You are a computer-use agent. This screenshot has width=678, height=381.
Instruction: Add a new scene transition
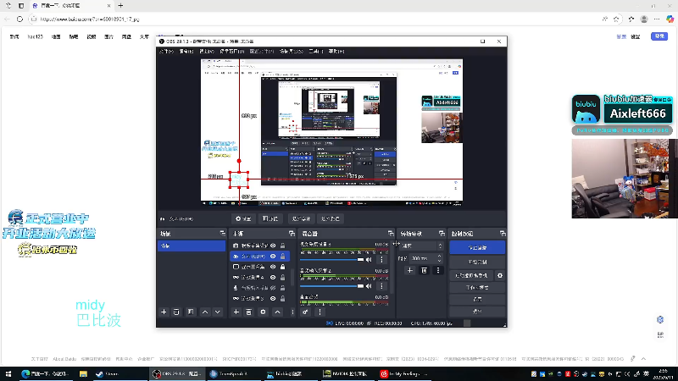[x=410, y=270]
